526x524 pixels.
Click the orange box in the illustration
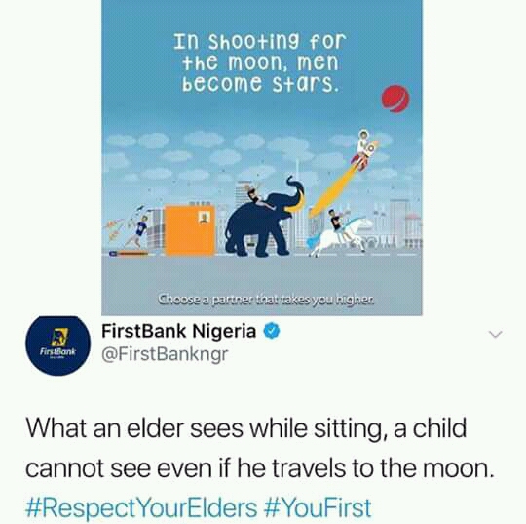[x=190, y=230]
